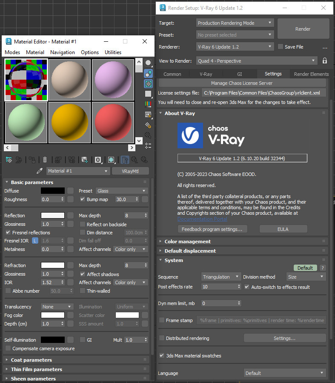335x383 pixels.
Task: Enable the Frame stamp checkbox
Action: point(161,320)
